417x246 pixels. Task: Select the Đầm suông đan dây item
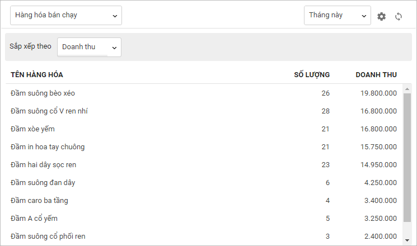click(x=43, y=183)
